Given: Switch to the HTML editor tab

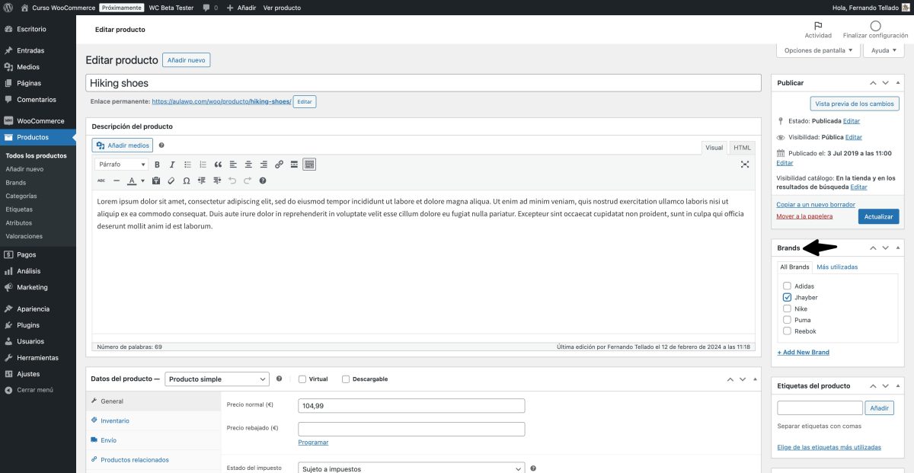Looking at the screenshot, I should 741,147.
